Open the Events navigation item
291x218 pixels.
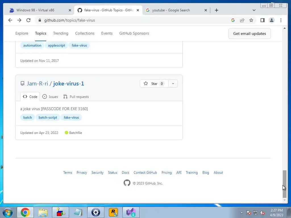(107, 33)
